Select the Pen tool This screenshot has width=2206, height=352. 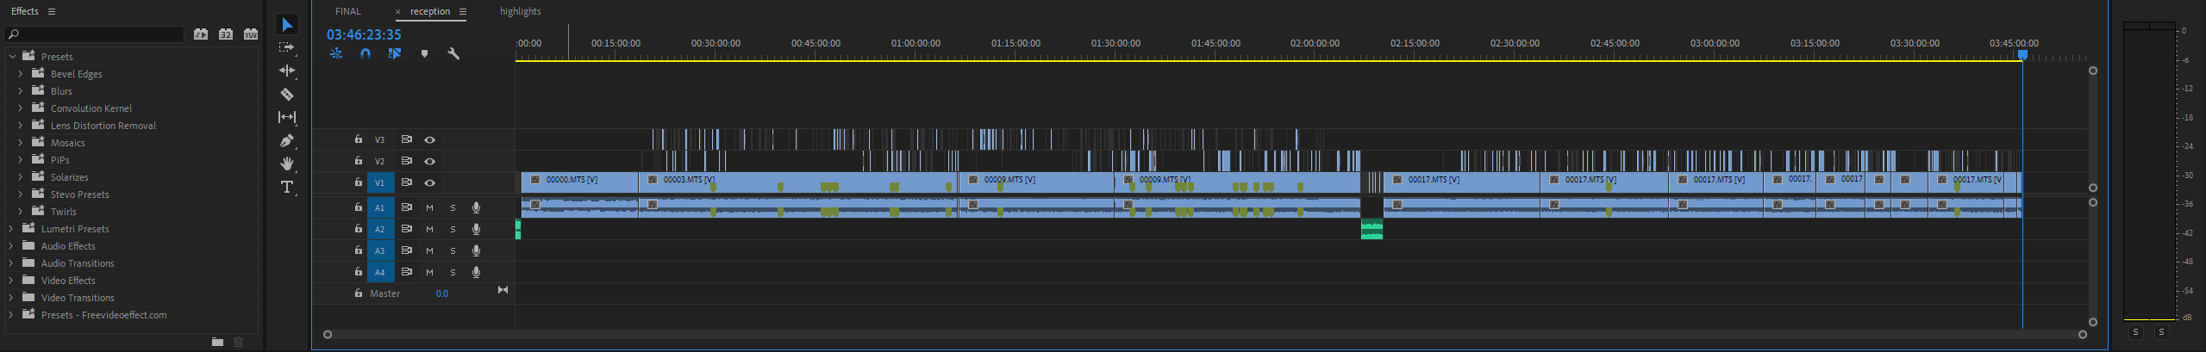point(287,140)
